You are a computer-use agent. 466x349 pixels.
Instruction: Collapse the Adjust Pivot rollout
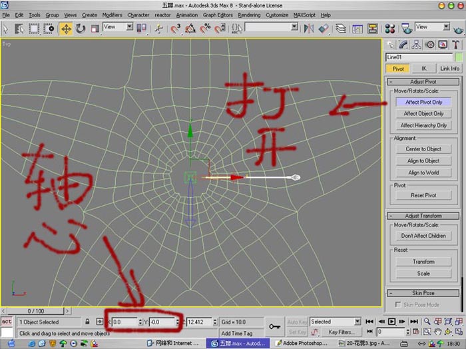click(x=423, y=82)
